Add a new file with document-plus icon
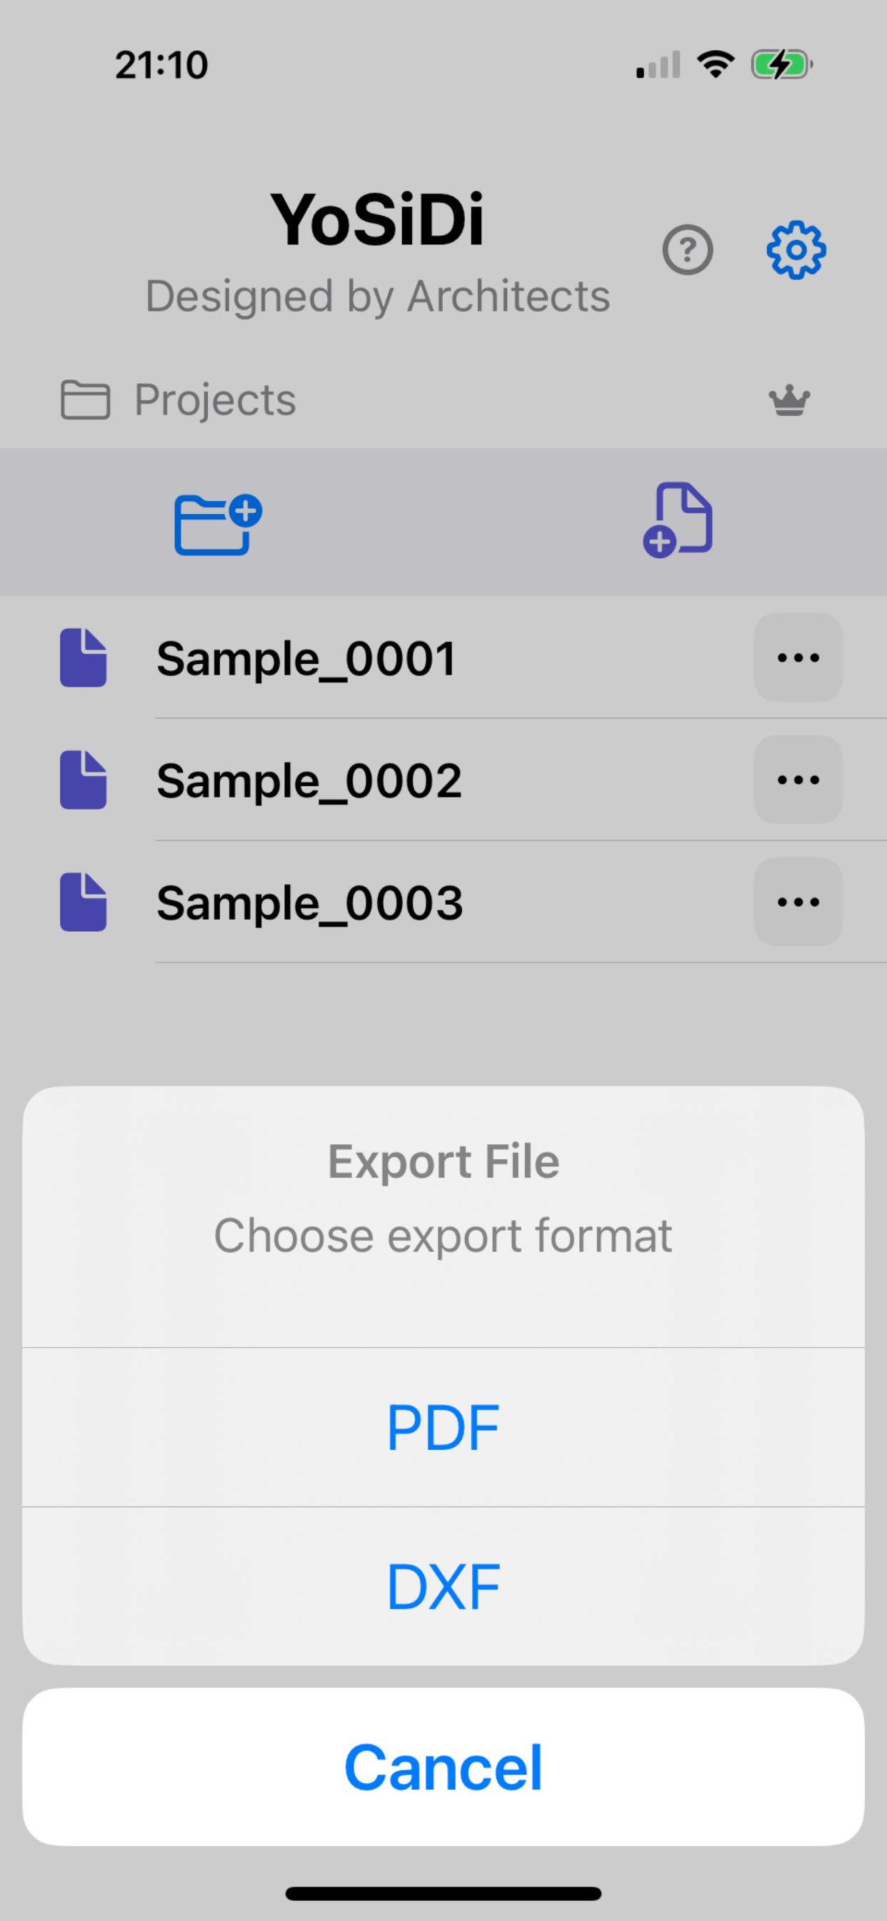The width and height of the screenshot is (887, 1921). coord(678,520)
